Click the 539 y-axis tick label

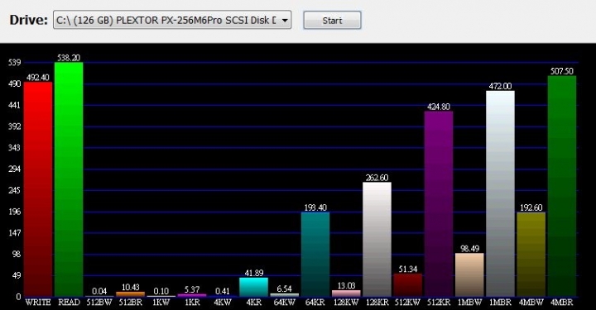coord(14,62)
